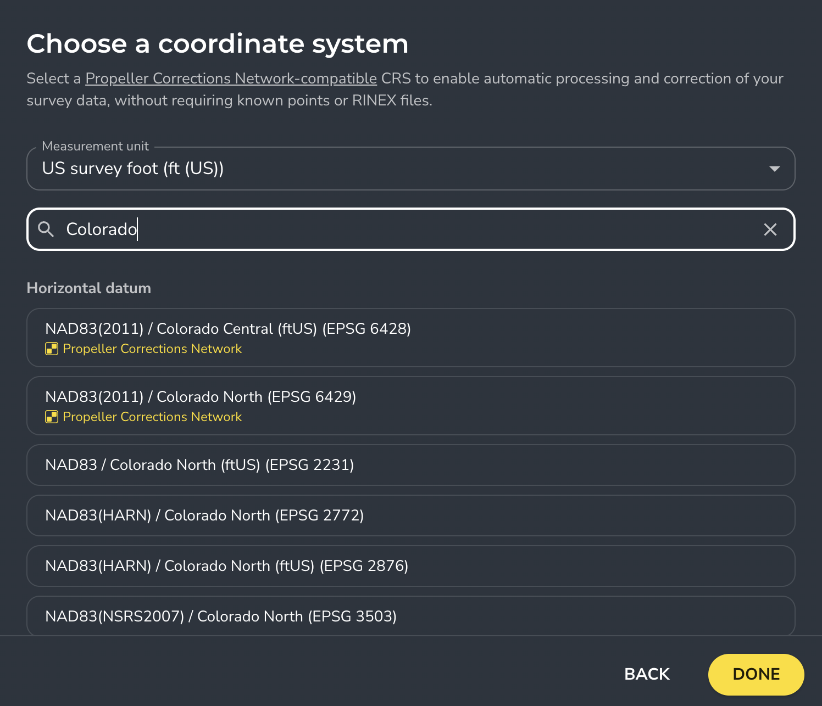The width and height of the screenshot is (822, 706).
Task: Click the BACK button
Action: (x=647, y=674)
